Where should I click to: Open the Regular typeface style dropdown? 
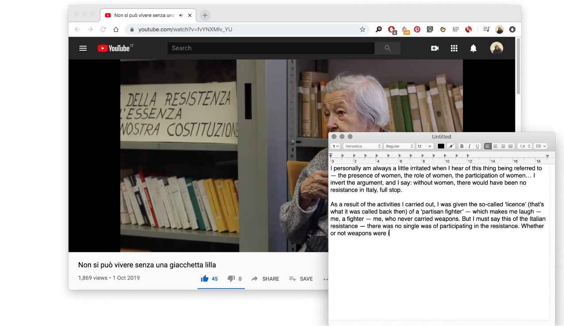point(399,146)
